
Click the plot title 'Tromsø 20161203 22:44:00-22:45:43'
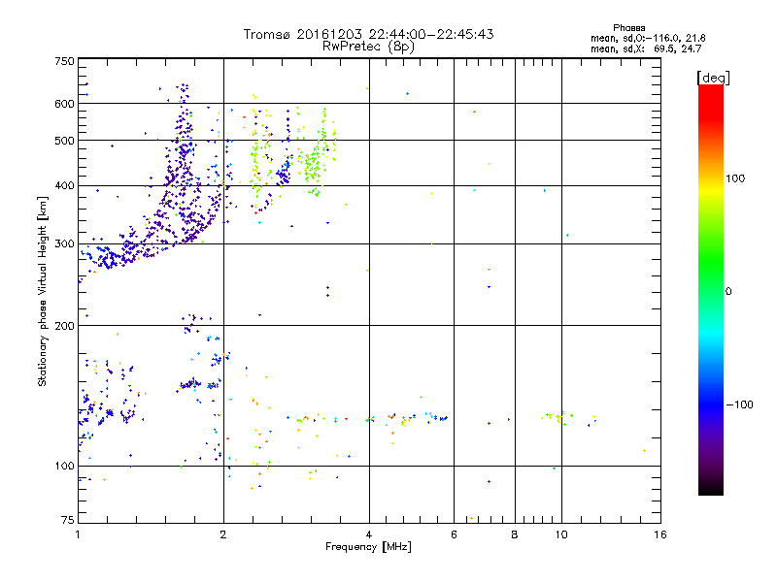click(x=368, y=34)
